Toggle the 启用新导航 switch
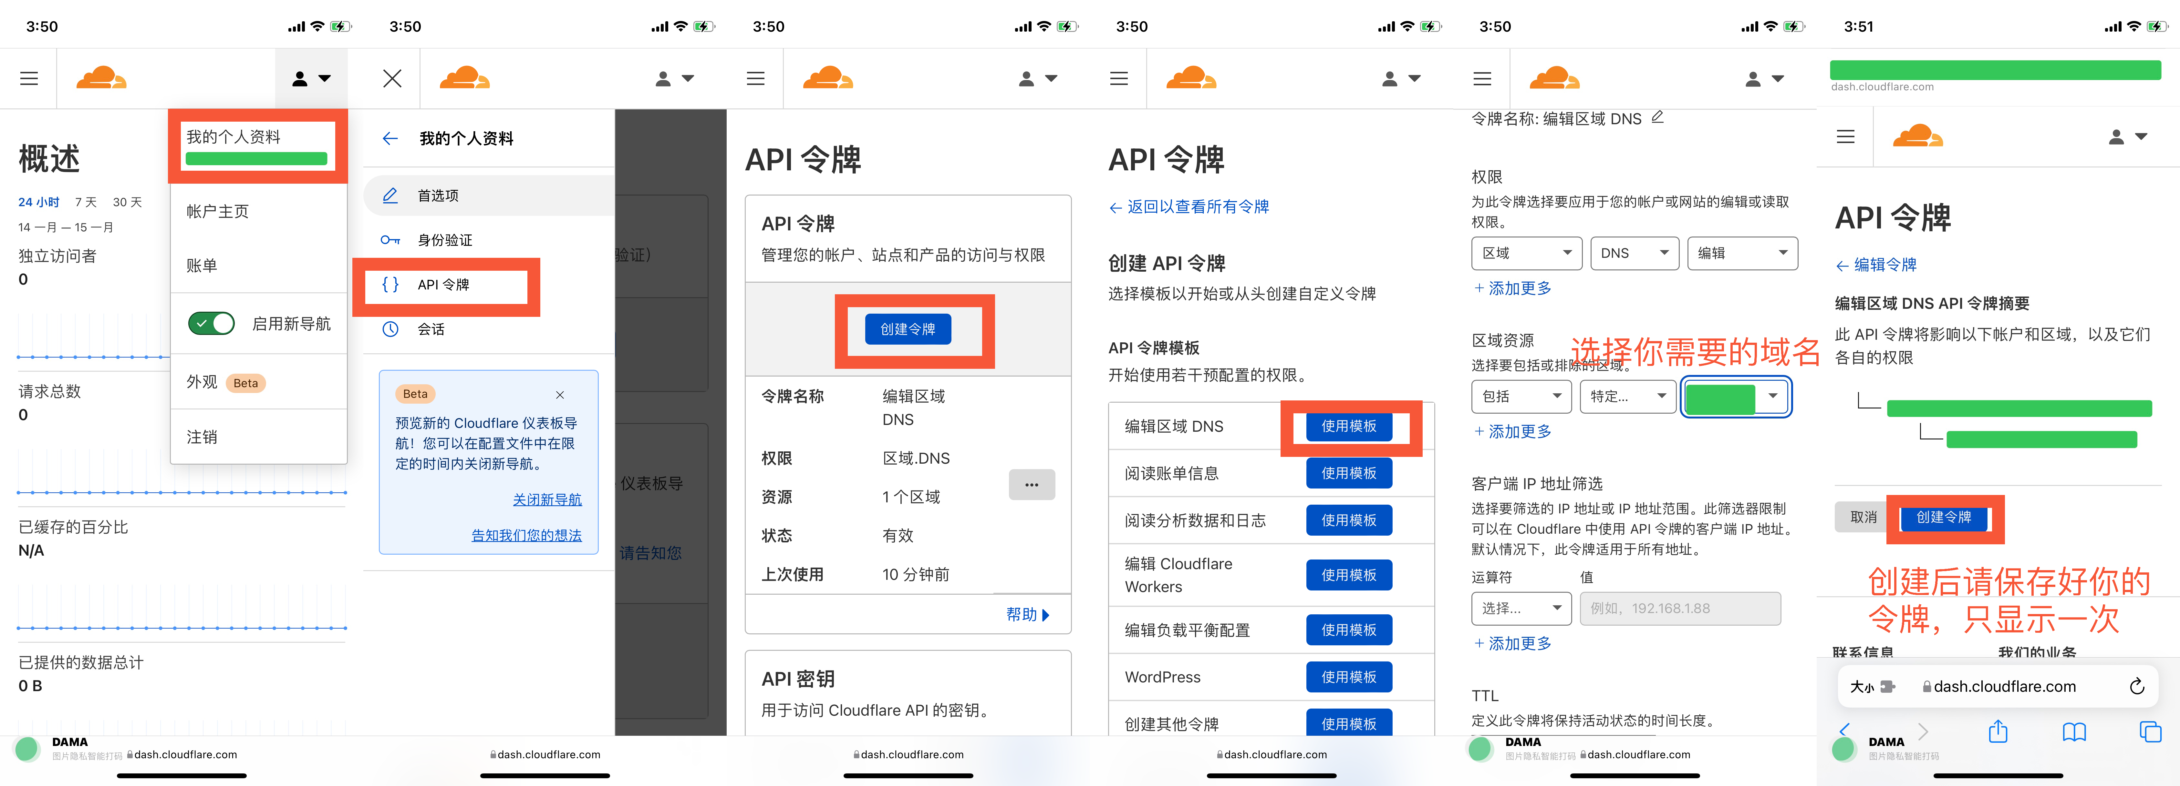Viewport: 2180px width, 786px height. point(212,324)
